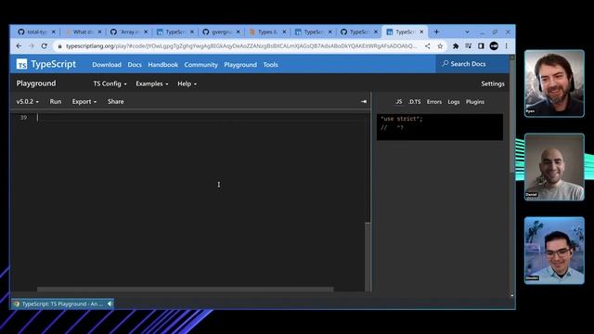The height and width of the screenshot is (334, 594).
Task: Reload the page with refresh icon
Action: click(x=45, y=46)
